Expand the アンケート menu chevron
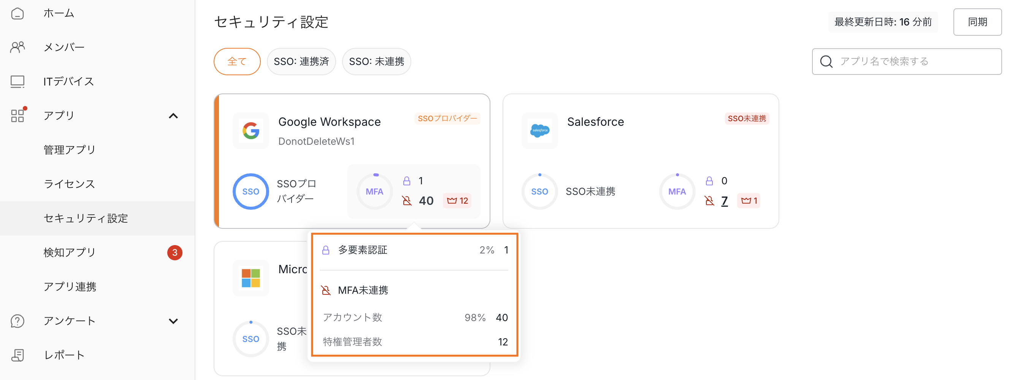Image resolution: width=1015 pixels, height=380 pixels. pos(173,321)
